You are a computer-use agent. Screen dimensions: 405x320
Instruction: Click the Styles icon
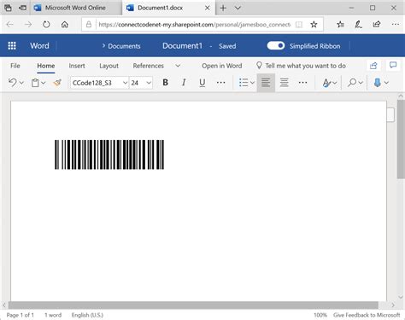tap(326, 83)
